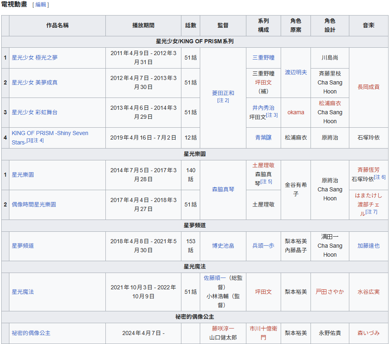
Task: Click the 音楽 column header
Action: tap(368, 25)
